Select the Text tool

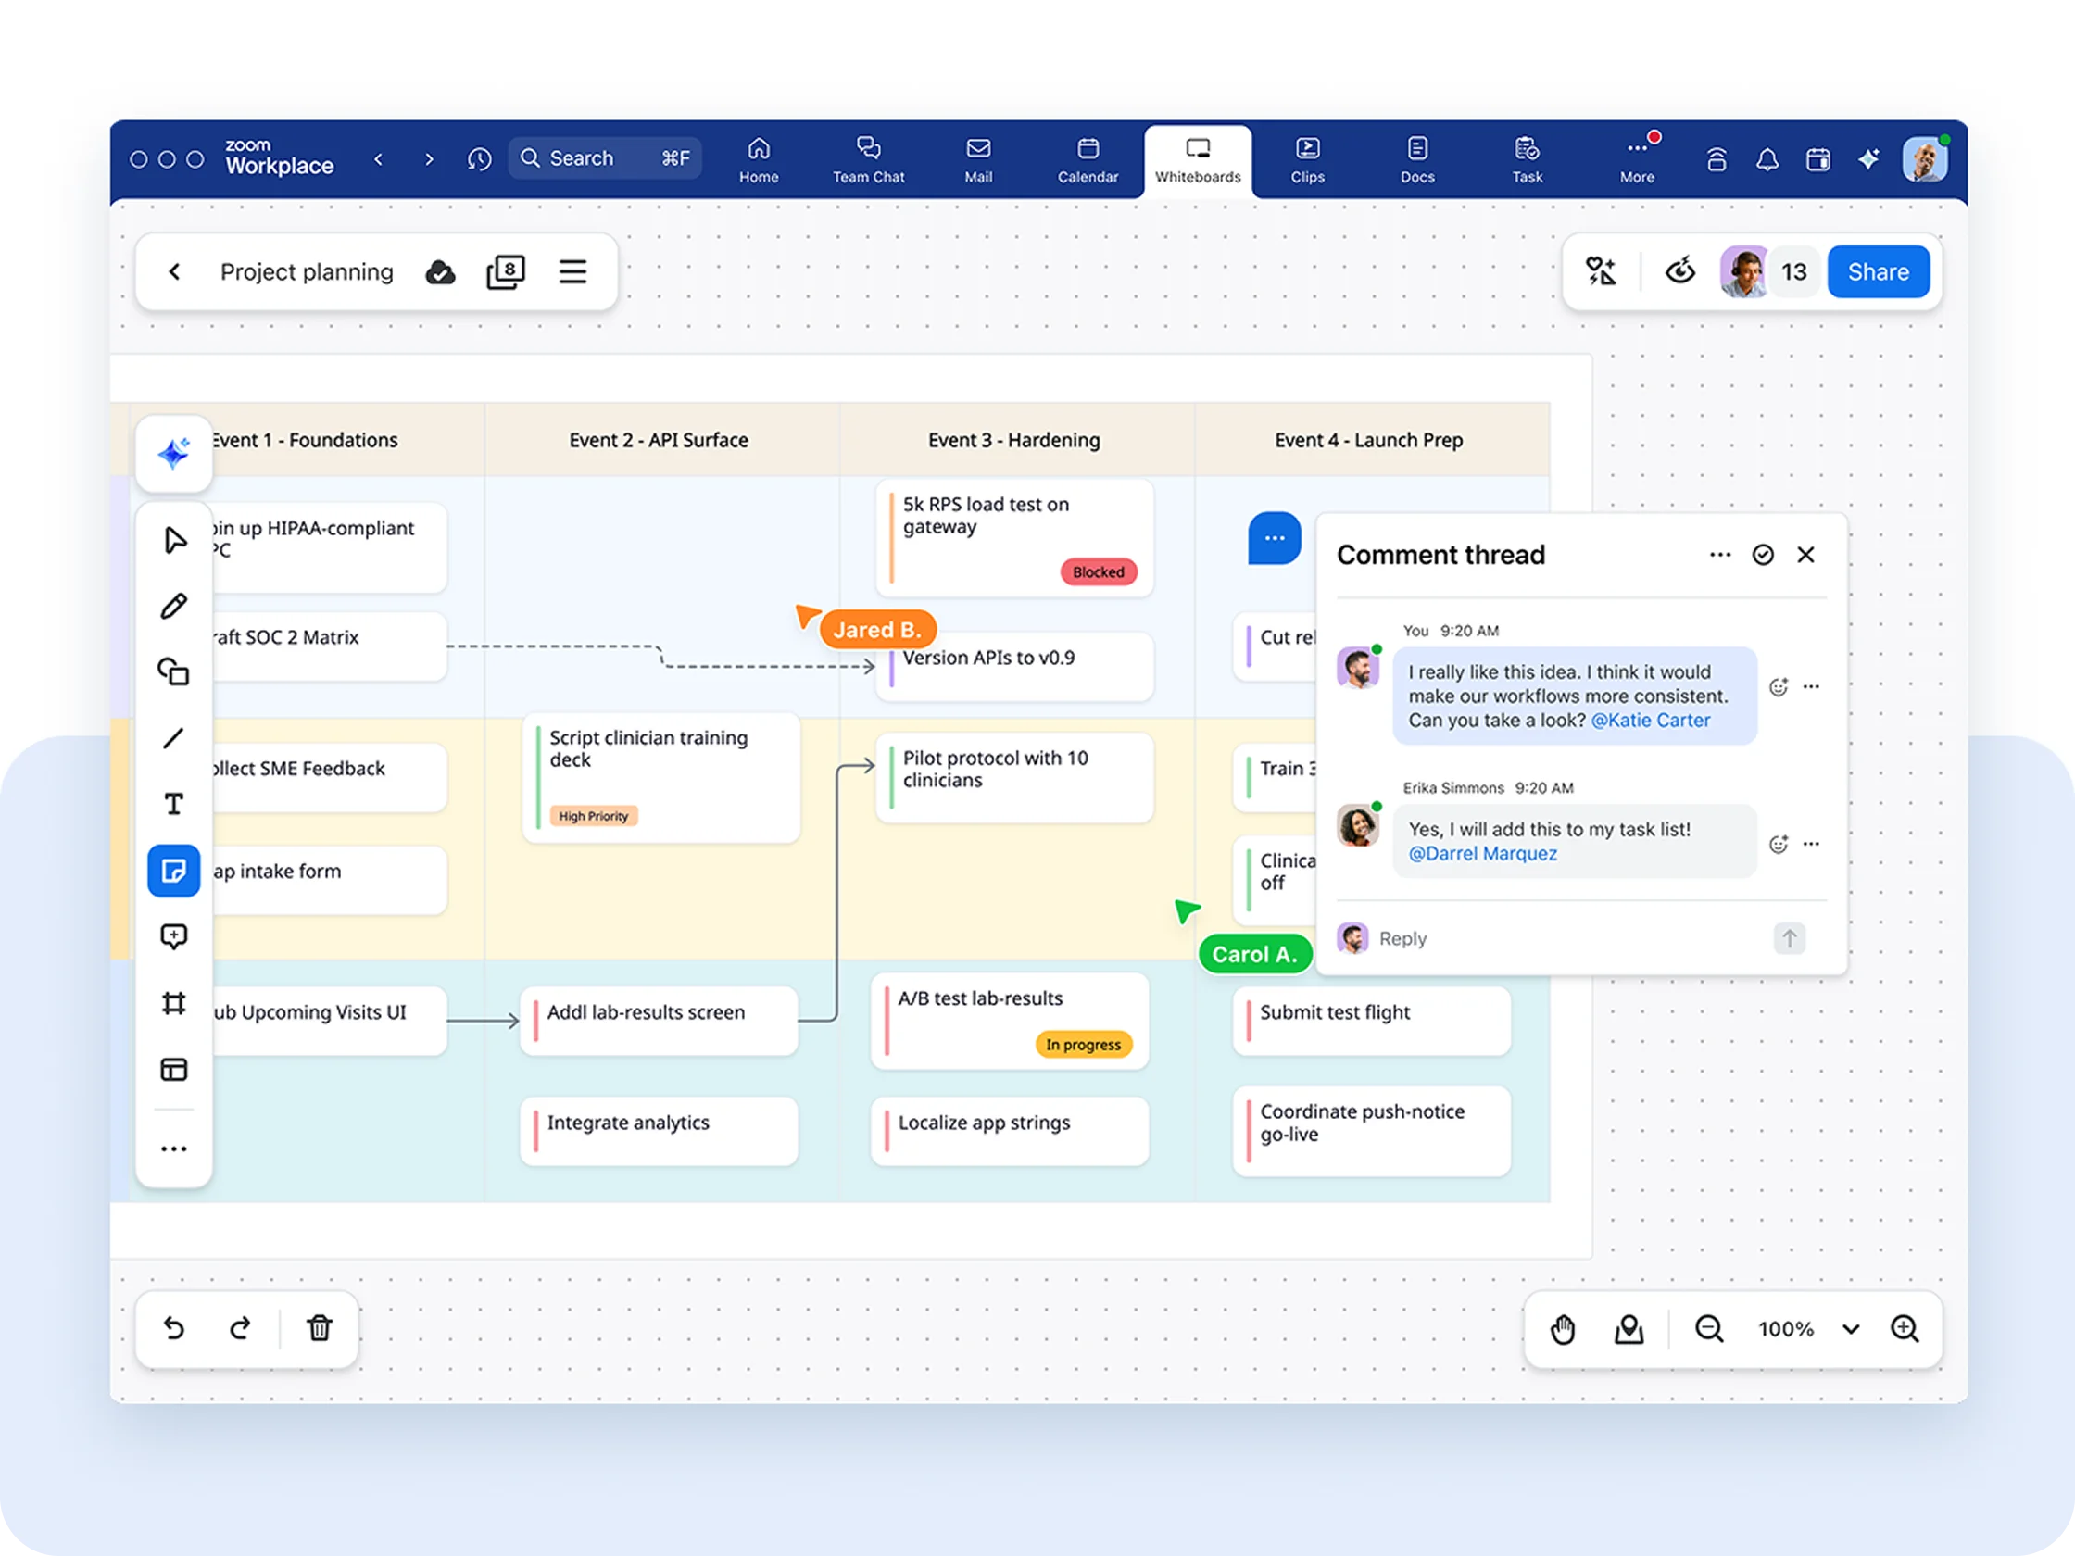click(x=173, y=803)
